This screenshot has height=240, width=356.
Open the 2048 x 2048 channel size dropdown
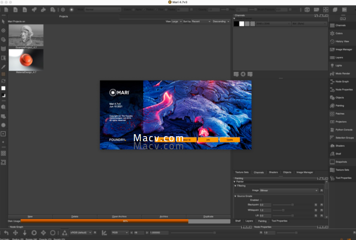[273, 24]
